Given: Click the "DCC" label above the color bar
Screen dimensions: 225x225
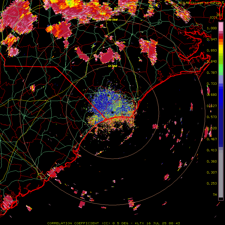Looking at the screenshot, I should [219, 15].
